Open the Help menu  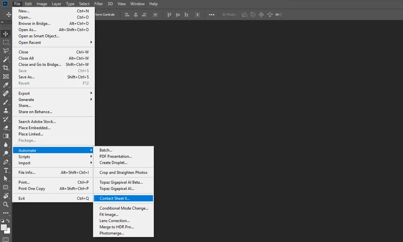pyautogui.click(x=154, y=4)
